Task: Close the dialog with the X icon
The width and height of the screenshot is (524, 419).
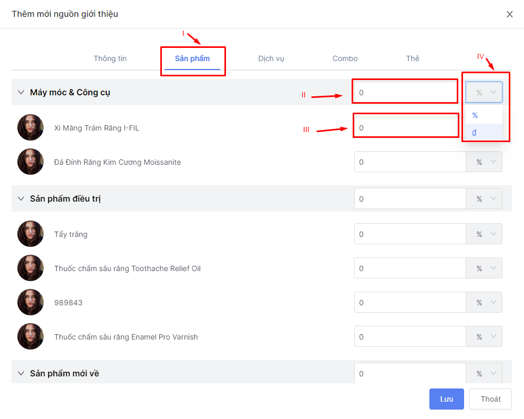Action: point(509,14)
